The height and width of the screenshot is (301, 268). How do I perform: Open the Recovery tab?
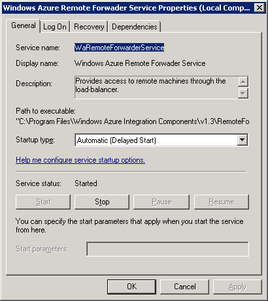point(89,27)
